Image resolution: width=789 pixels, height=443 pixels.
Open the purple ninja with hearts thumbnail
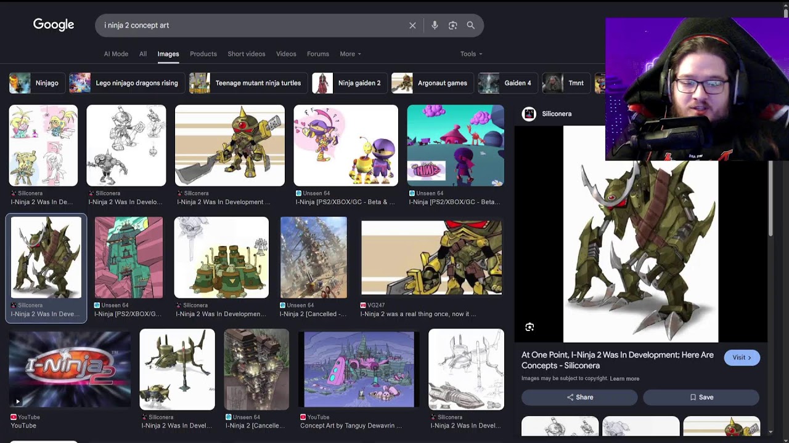346,145
